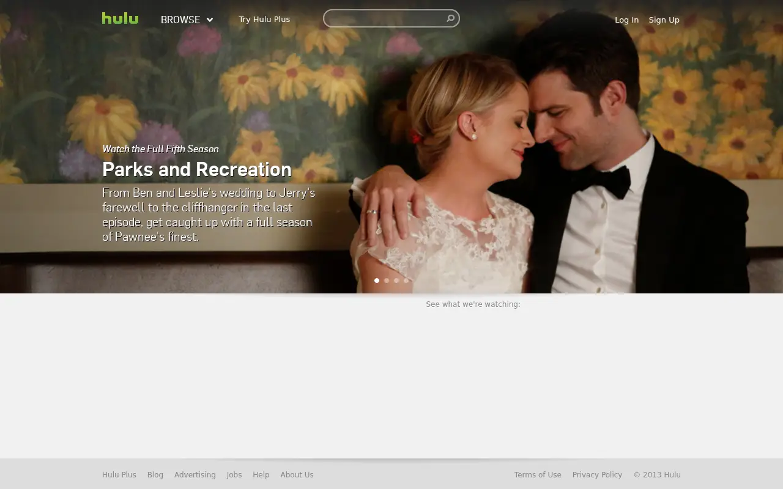Click the green Hulu logo
Viewport: 783px width, 489px height.
(x=120, y=18)
